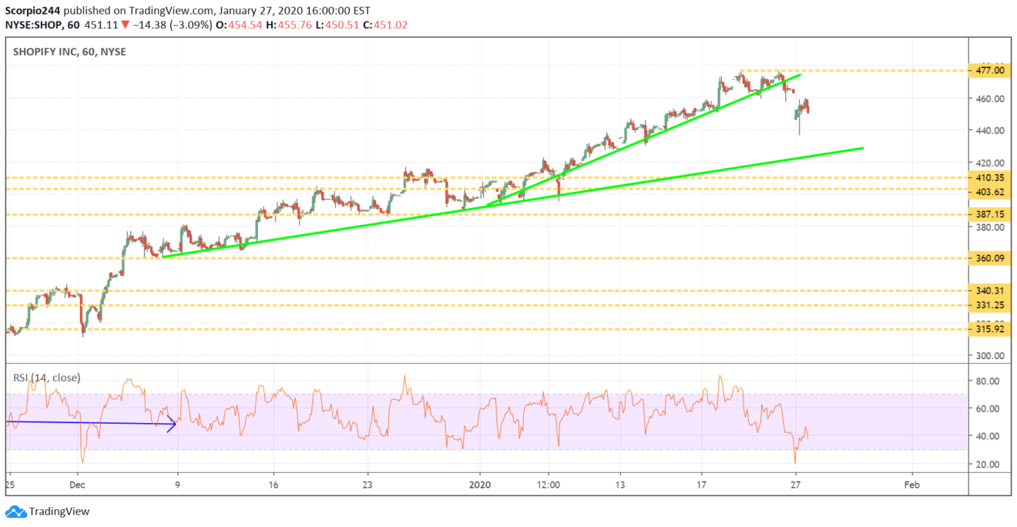Click the red down-triangle price change indicator
This screenshot has width=1017, height=527.
pyautogui.click(x=125, y=24)
